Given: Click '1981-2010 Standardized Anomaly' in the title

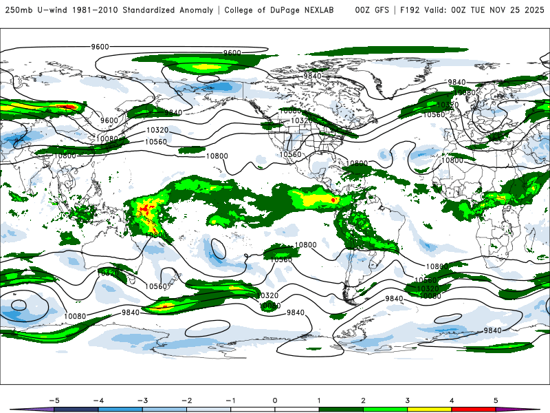Looking at the screenshot, I should 143,10.
